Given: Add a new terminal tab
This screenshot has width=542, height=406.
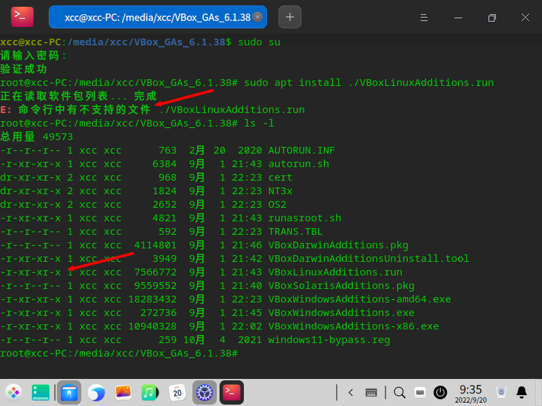Looking at the screenshot, I should point(290,17).
